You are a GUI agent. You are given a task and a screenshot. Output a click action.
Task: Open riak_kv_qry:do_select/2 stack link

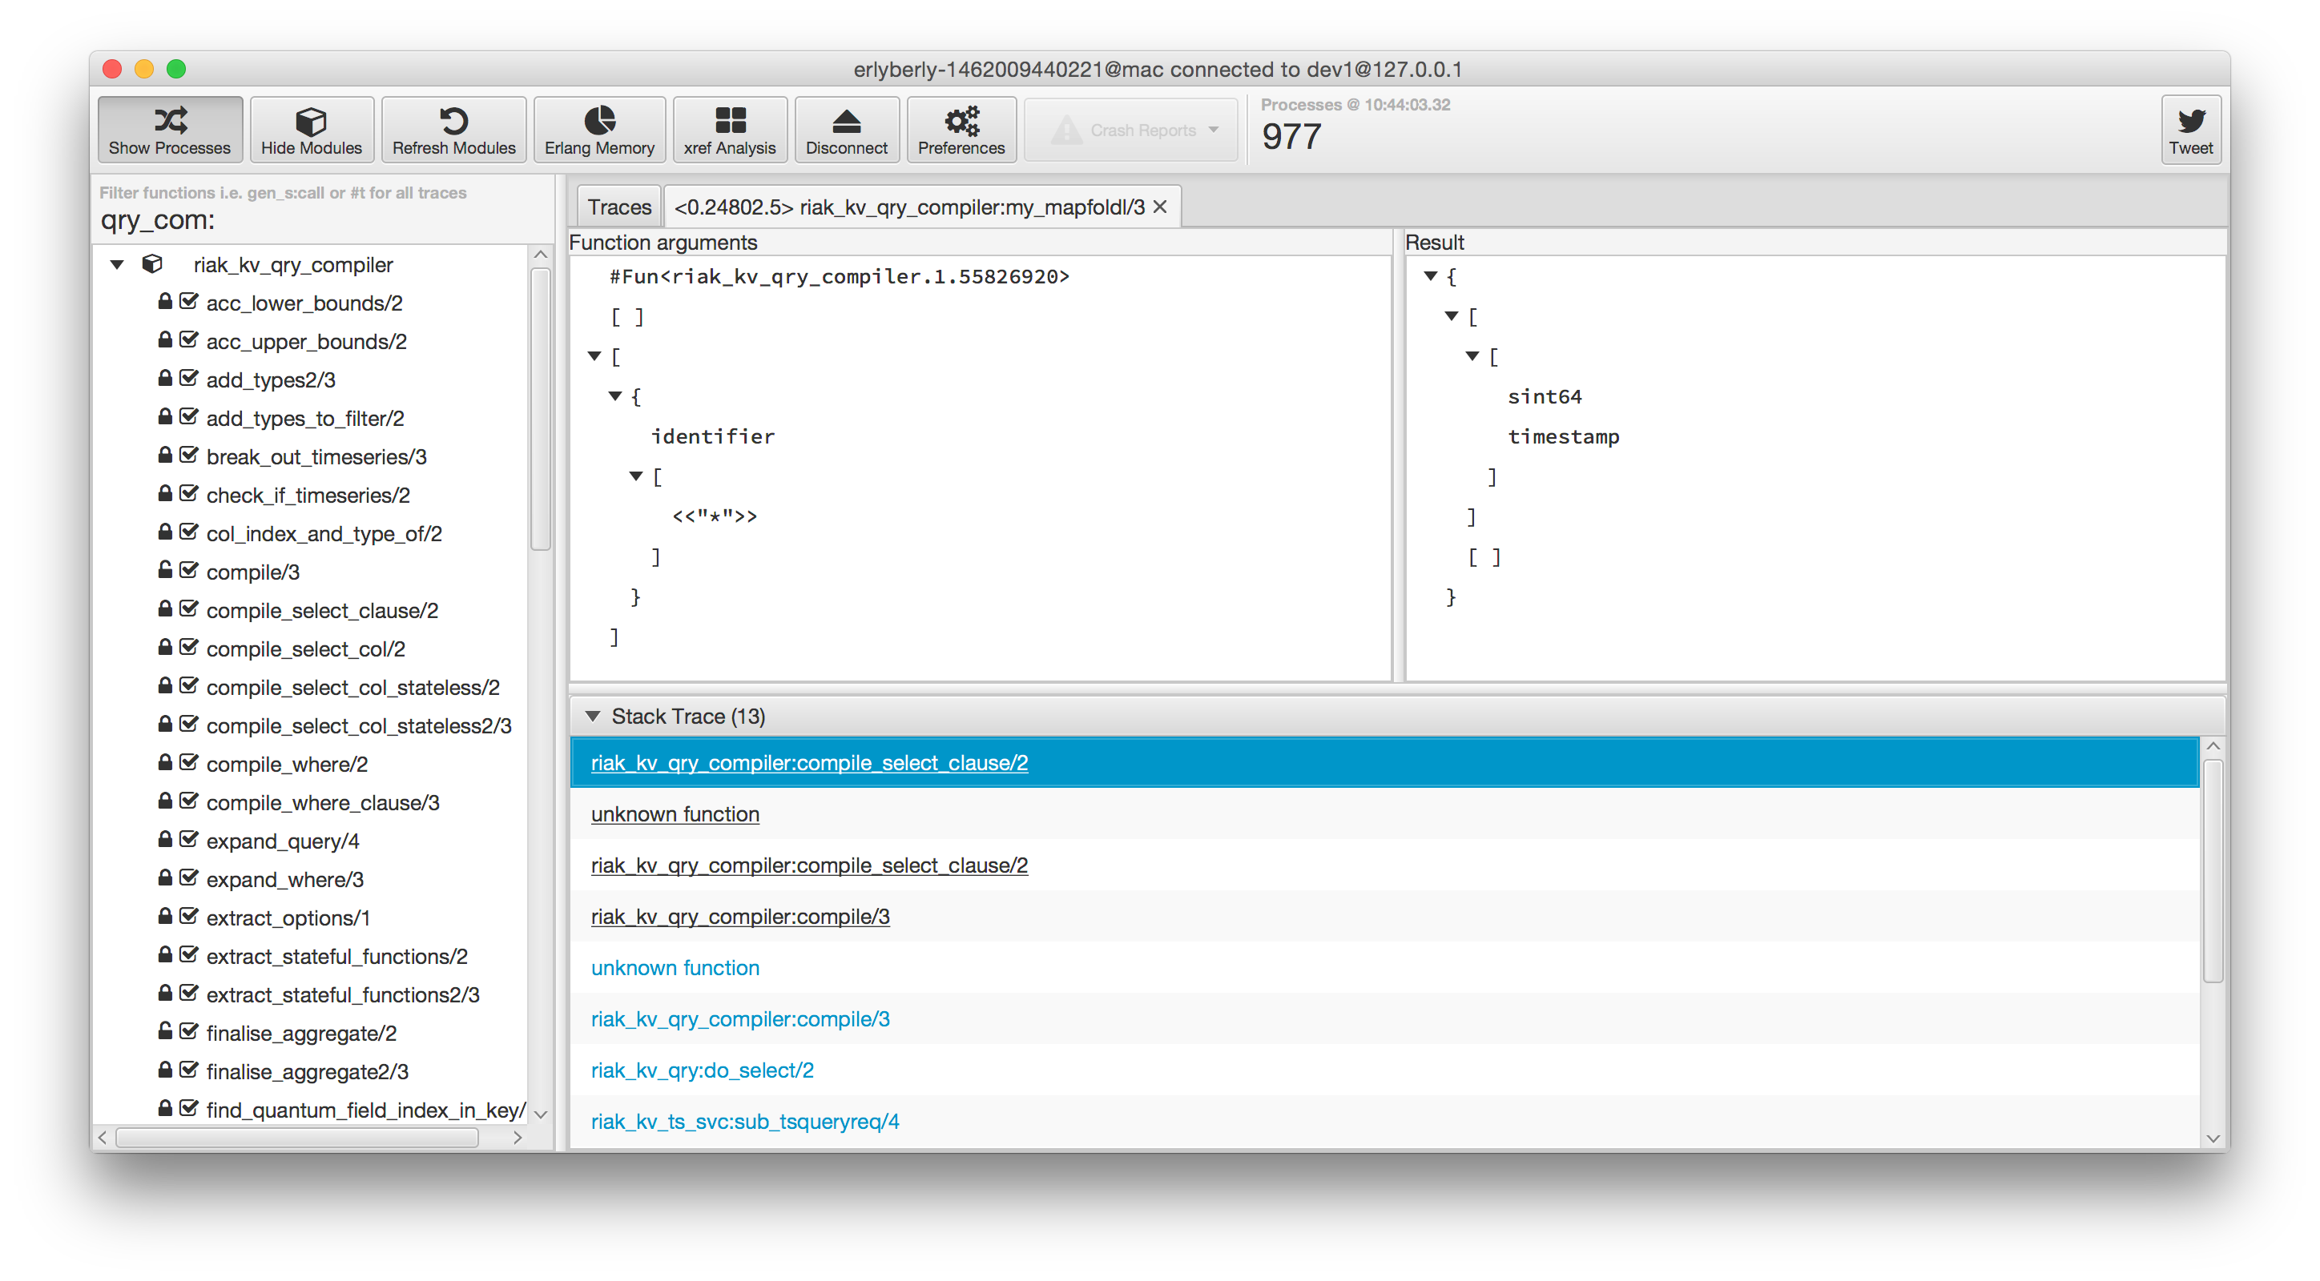(702, 1070)
